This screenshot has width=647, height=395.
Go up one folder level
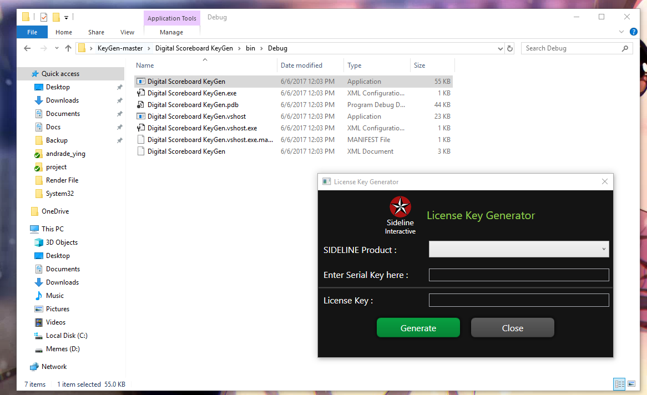point(68,48)
